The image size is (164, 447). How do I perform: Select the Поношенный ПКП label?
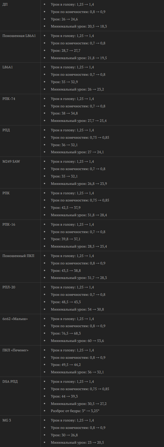point(18,256)
